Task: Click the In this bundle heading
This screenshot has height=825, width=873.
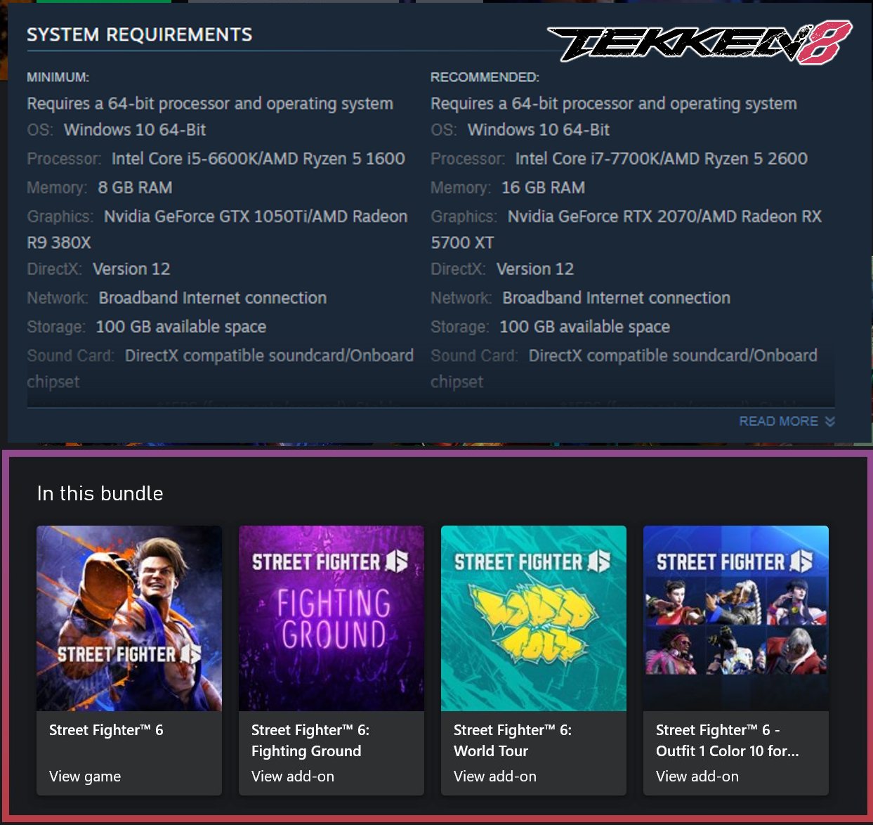Action: [100, 493]
